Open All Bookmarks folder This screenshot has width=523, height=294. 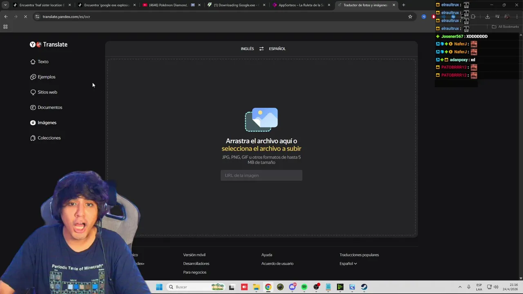pos(505,27)
